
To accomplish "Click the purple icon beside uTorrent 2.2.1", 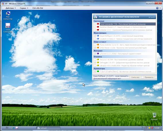I will [x=98, y=54].
